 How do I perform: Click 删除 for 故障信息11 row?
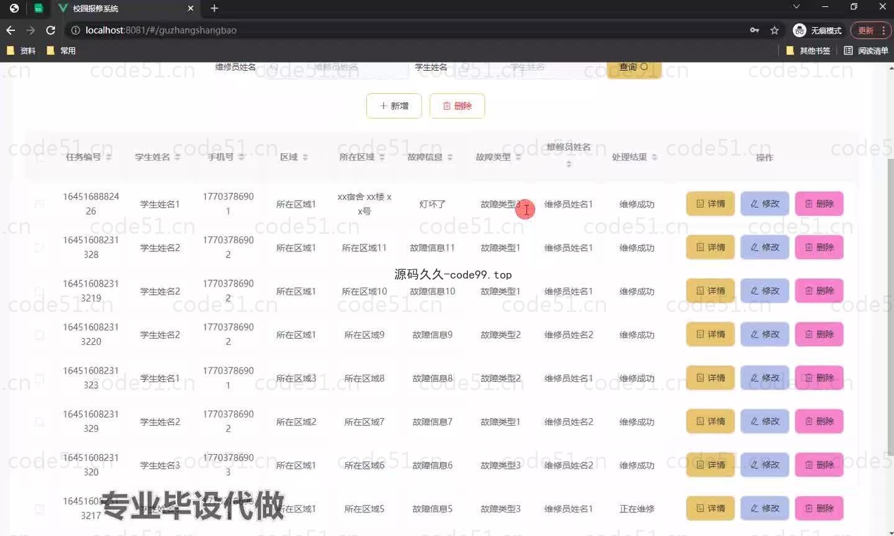819,247
